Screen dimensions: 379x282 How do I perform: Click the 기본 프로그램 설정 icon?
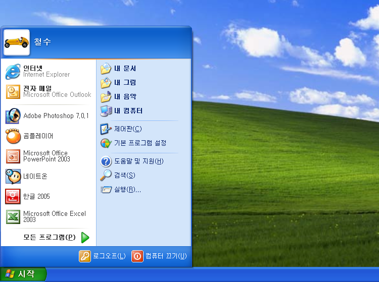(106, 143)
